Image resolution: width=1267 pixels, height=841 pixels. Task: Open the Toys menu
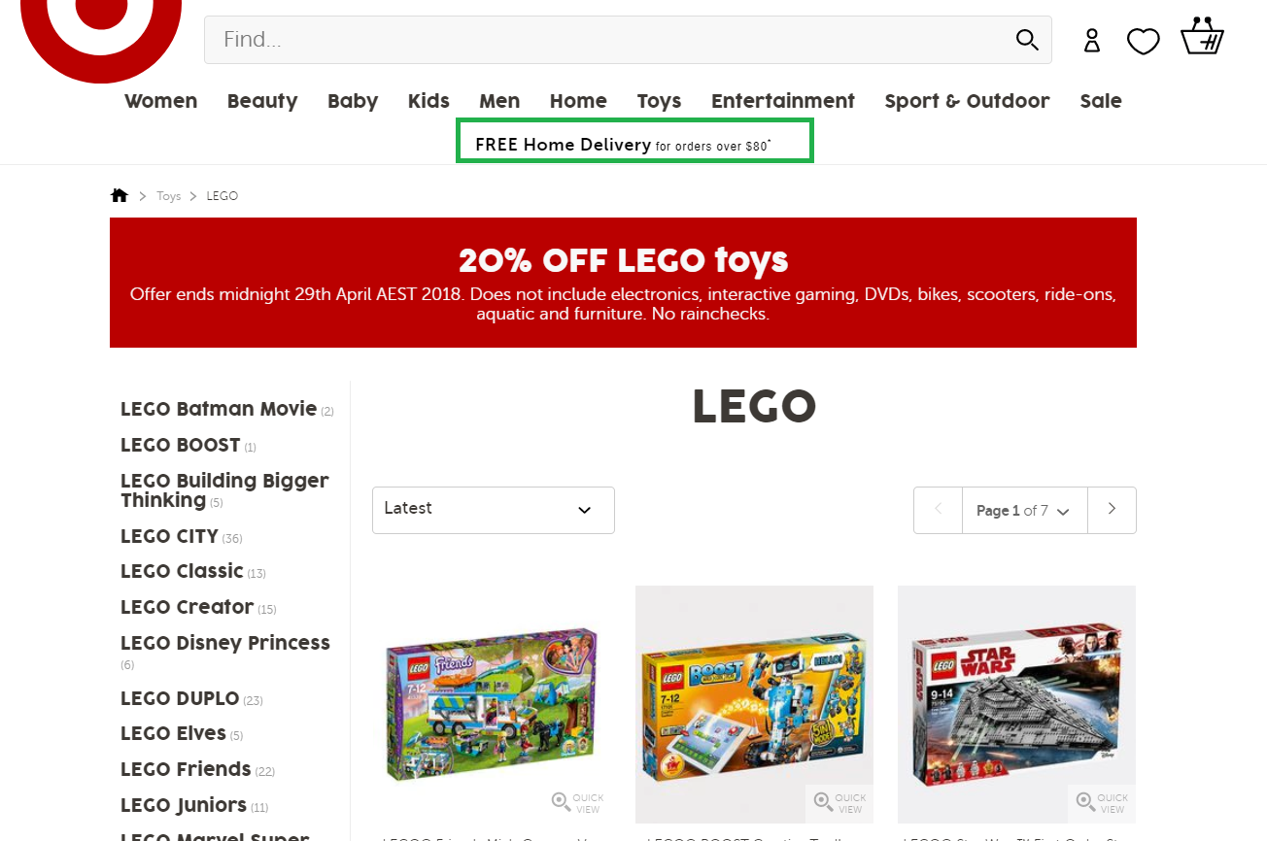[659, 101]
